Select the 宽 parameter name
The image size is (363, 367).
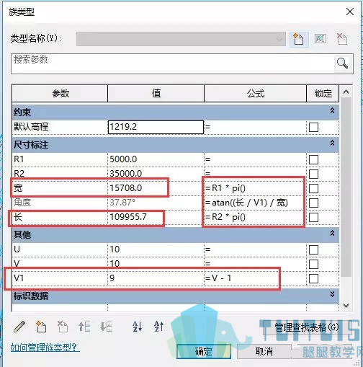[x=60, y=188]
